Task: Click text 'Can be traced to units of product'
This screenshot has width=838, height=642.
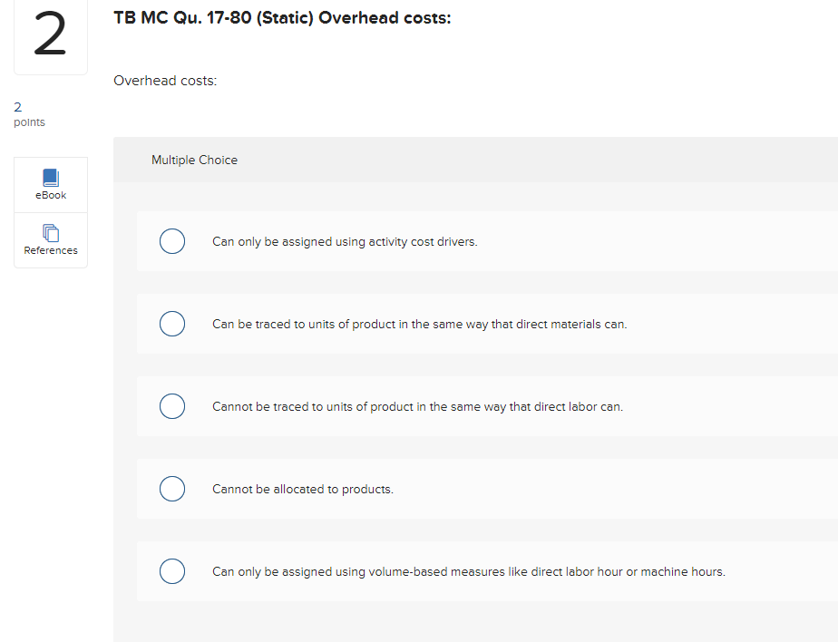Action: (419, 324)
